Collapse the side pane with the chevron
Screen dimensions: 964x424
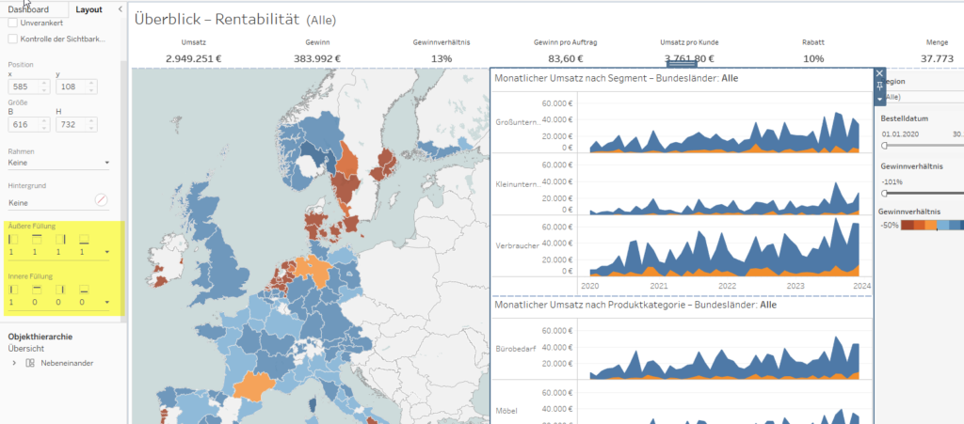tap(120, 9)
